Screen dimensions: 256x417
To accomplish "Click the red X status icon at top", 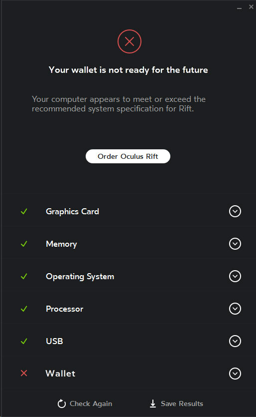I will tap(129, 41).
